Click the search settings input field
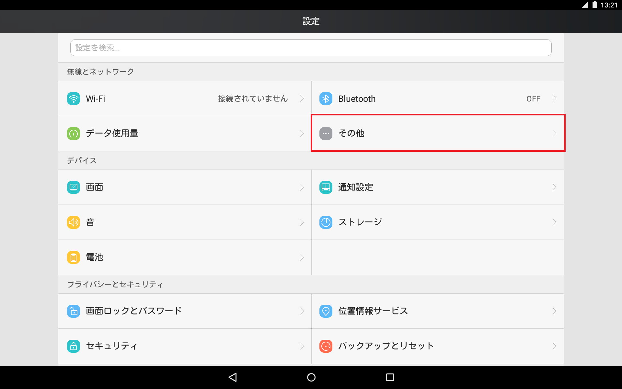 click(310, 47)
